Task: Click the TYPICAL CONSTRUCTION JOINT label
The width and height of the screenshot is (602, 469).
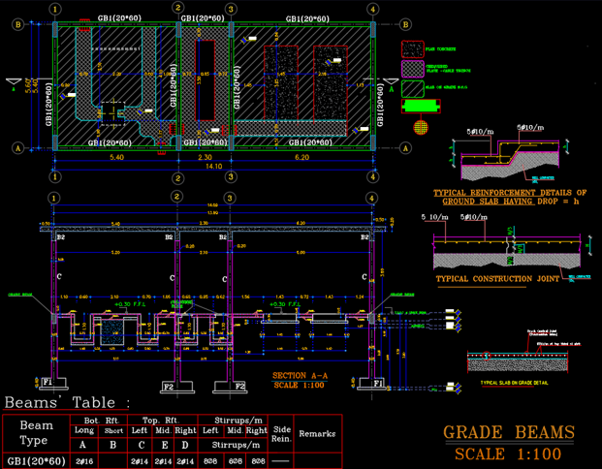Action: pyautogui.click(x=497, y=279)
